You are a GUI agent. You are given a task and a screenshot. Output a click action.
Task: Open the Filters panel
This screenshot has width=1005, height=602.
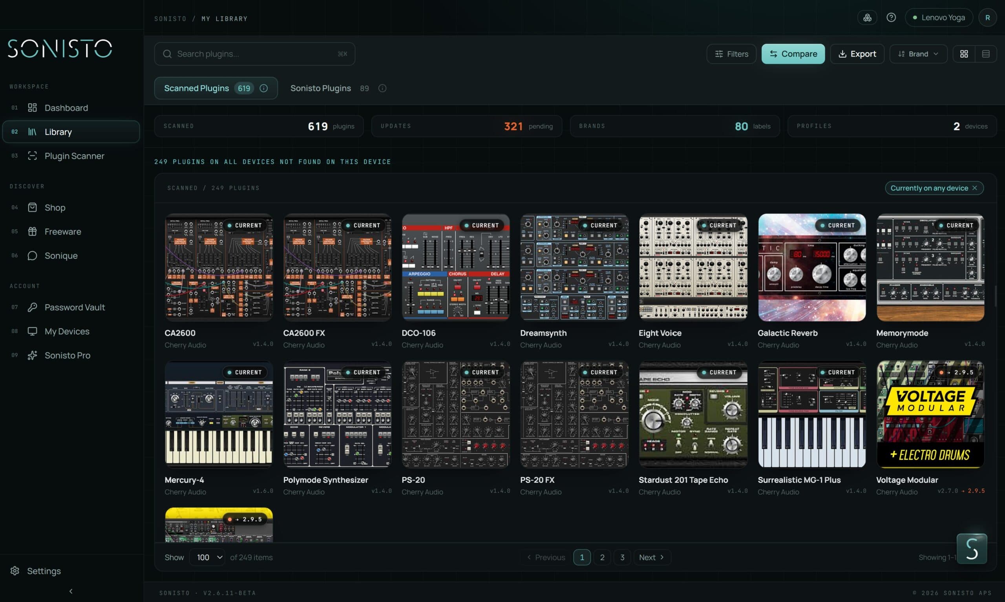click(731, 54)
